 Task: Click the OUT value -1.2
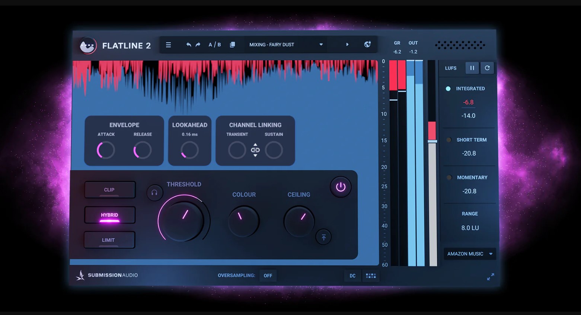pyautogui.click(x=413, y=52)
